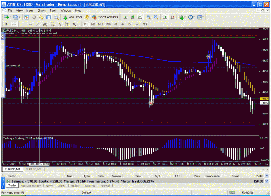Select the equidistant channel tool

coord(45,24)
